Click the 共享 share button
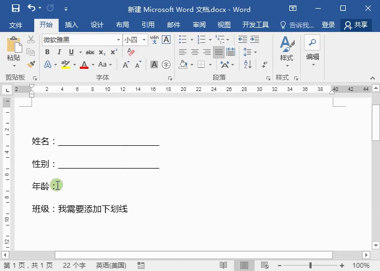The width and height of the screenshot is (380, 271). (356, 25)
